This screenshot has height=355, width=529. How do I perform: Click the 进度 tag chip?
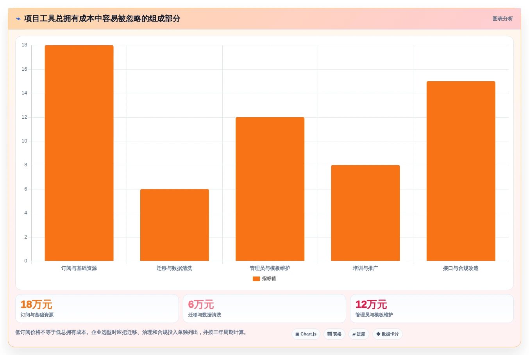(359, 334)
